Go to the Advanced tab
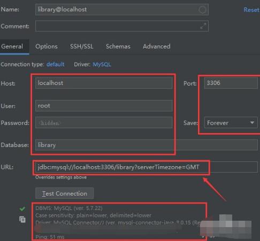 157,46
